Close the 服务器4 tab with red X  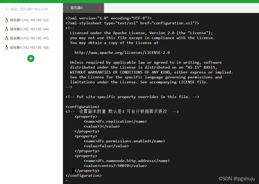[100, 8]
